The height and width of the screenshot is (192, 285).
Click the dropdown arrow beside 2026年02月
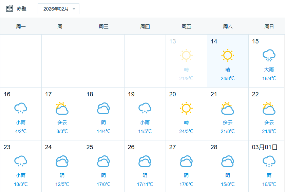pos(74,9)
